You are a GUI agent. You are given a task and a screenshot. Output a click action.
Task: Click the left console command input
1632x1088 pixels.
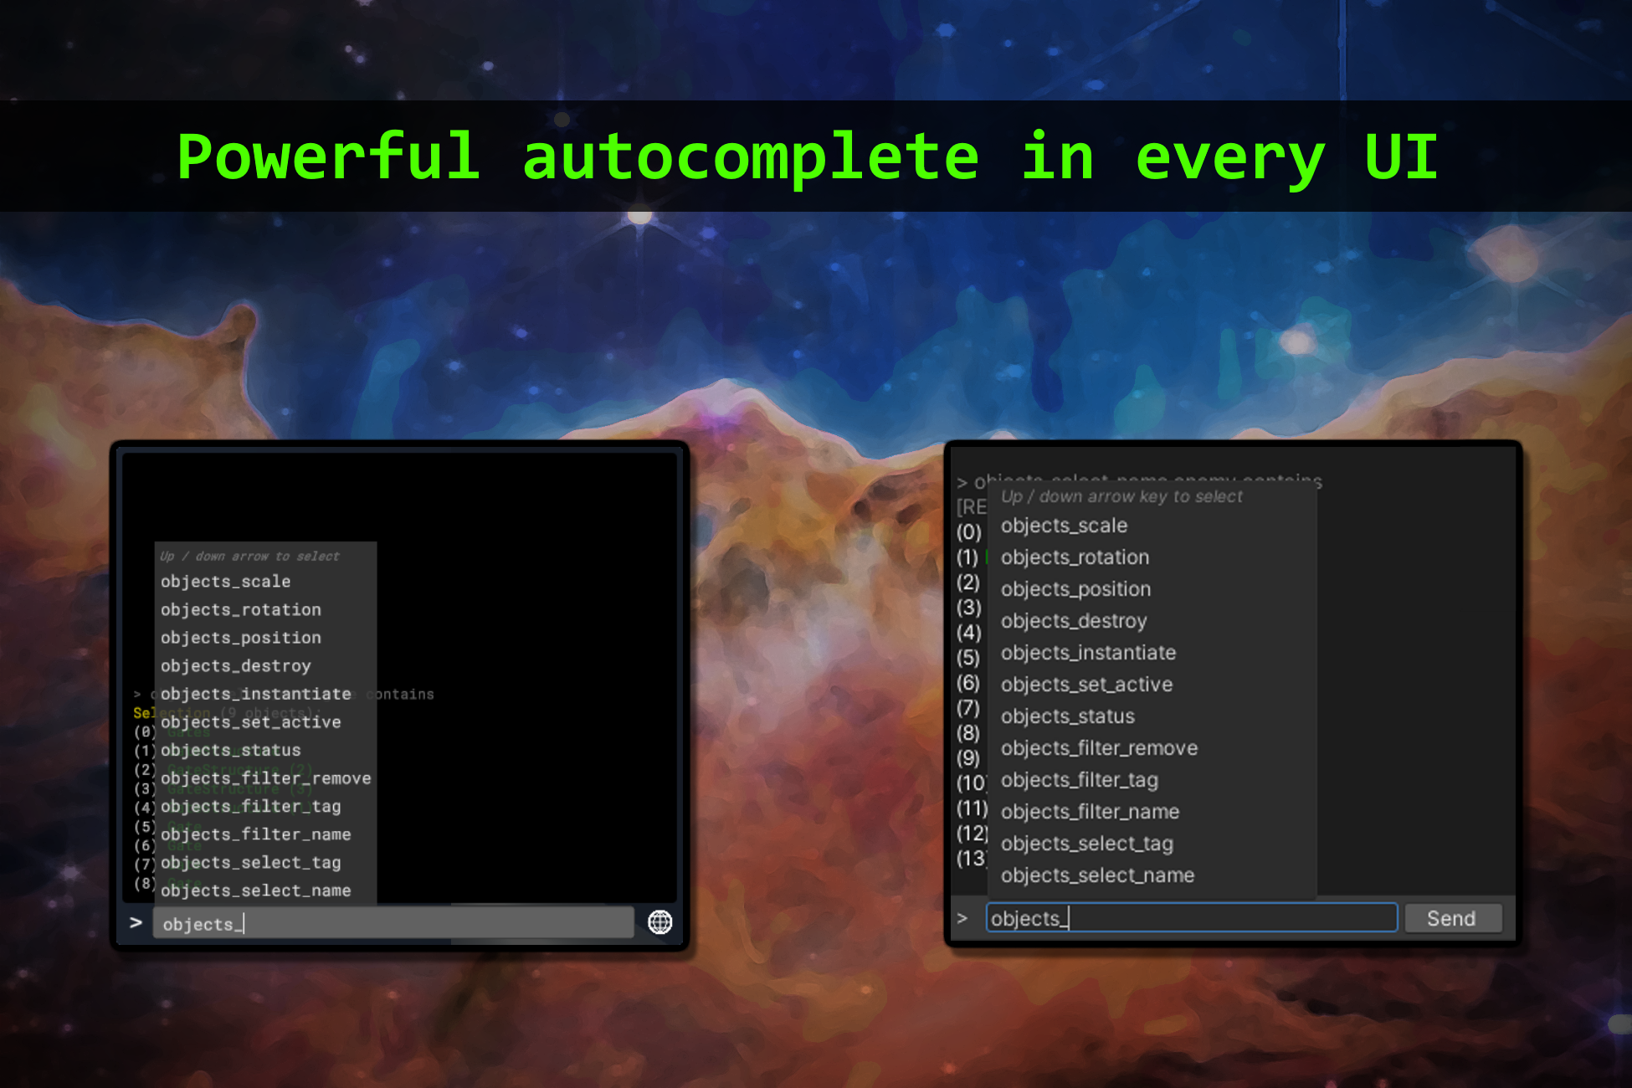click(x=392, y=923)
